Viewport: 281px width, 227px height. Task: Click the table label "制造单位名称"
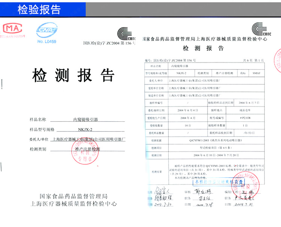pos(156,96)
